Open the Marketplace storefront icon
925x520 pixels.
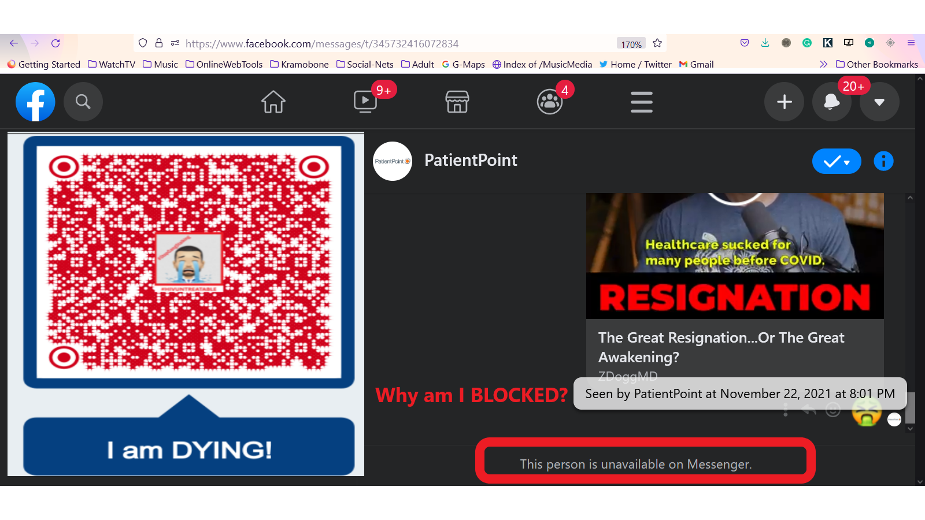point(457,102)
